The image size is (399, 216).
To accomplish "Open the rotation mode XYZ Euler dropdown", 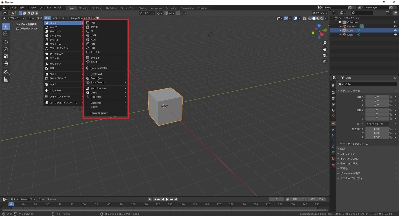I will point(377,124).
